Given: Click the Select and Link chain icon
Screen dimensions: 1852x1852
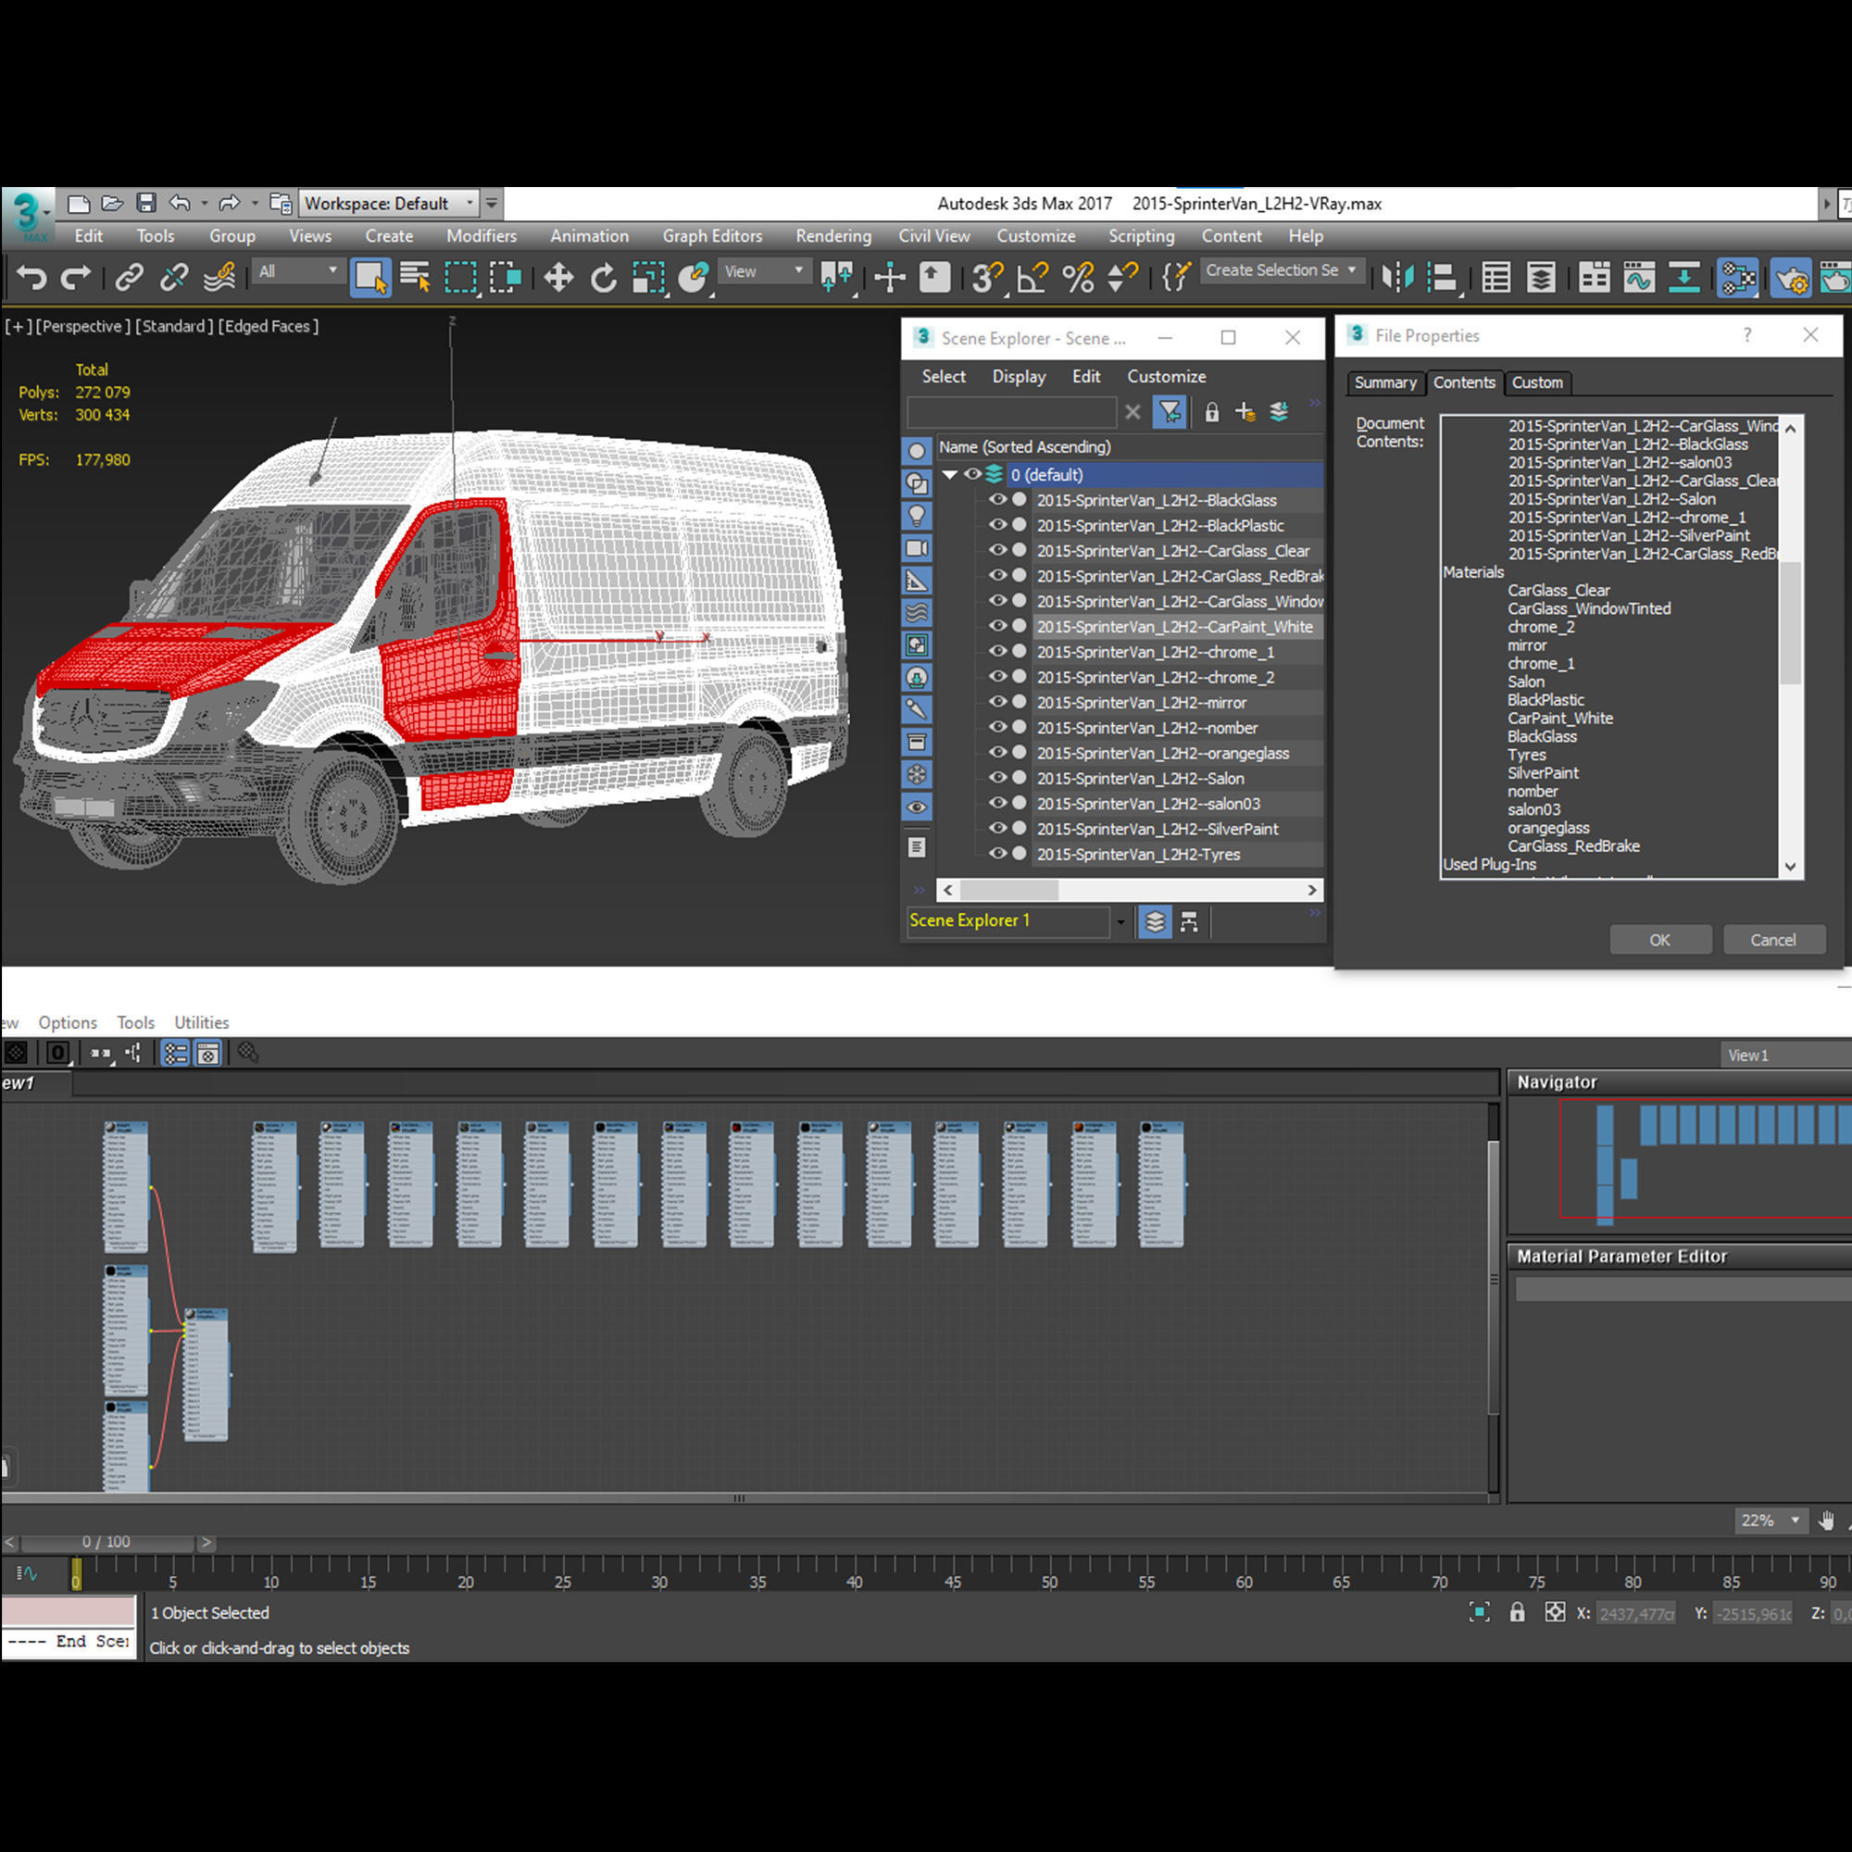Looking at the screenshot, I should pyautogui.click(x=129, y=278).
